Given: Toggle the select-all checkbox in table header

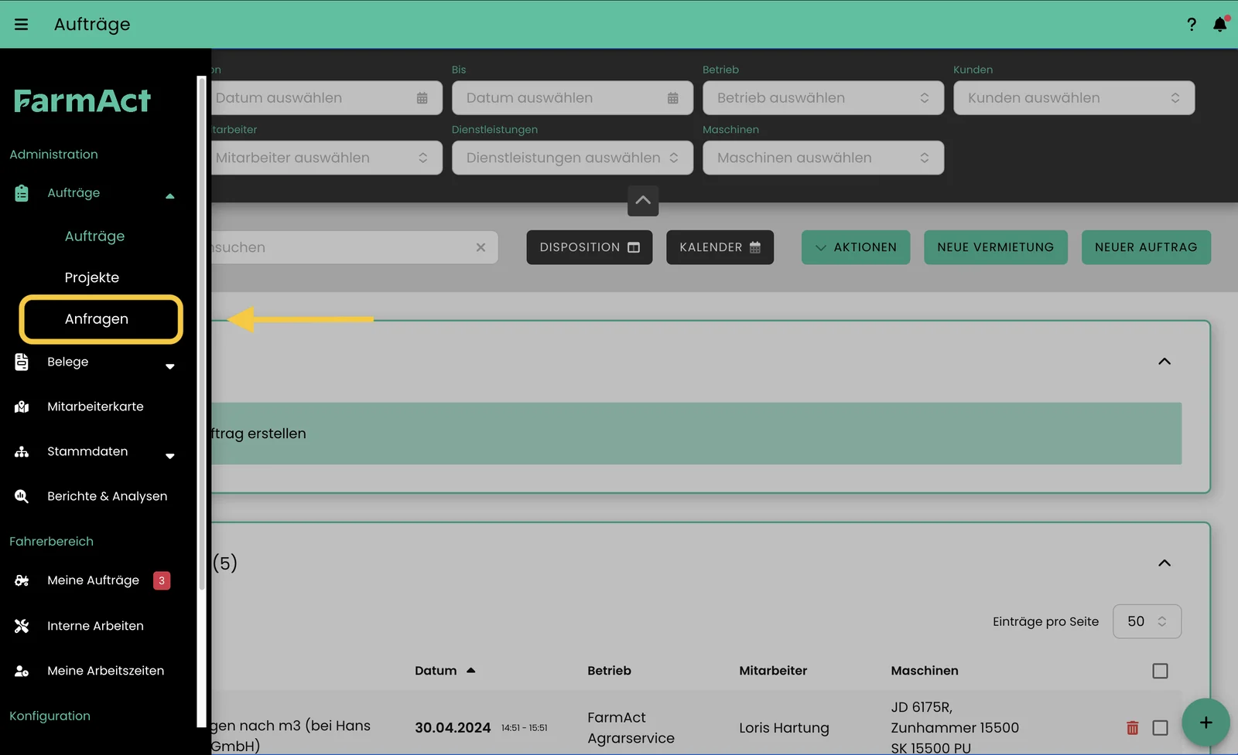Looking at the screenshot, I should click(1160, 671).
